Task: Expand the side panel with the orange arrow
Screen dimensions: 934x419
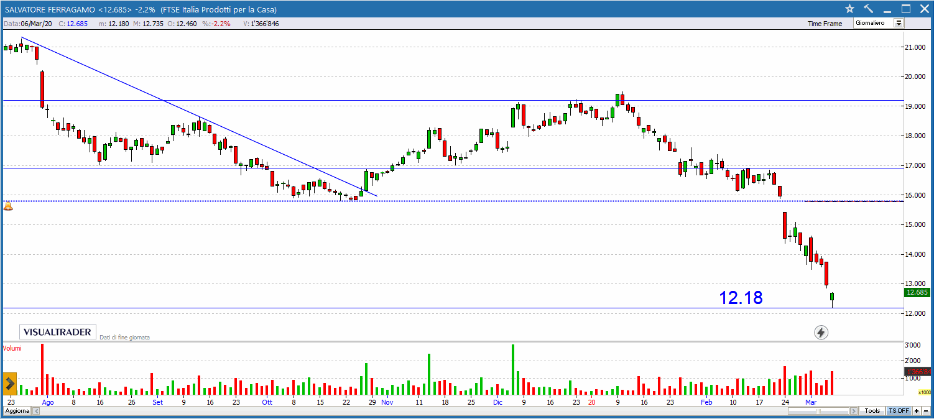Action: [9, 383]
